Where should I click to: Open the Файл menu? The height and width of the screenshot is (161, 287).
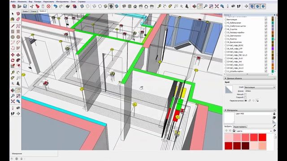[13, 2]
